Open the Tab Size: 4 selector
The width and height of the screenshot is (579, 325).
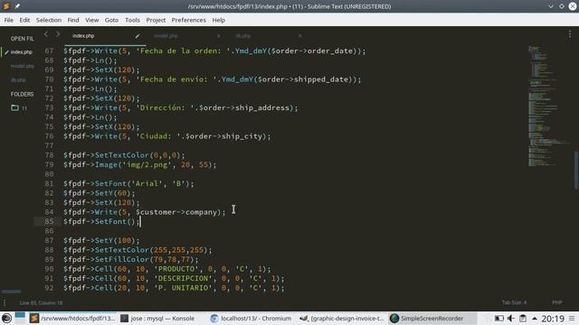[514, 302]
